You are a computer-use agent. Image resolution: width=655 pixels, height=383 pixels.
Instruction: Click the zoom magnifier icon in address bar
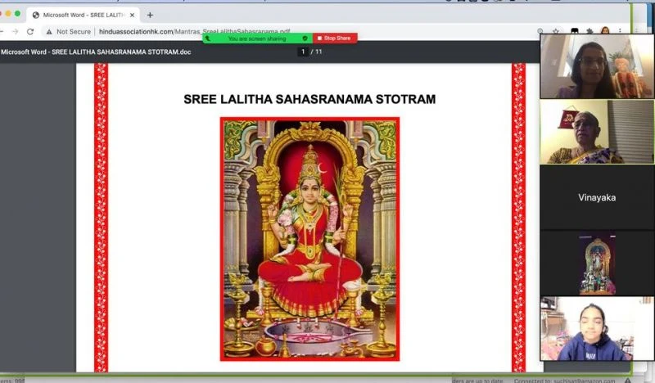pos(540,31)
